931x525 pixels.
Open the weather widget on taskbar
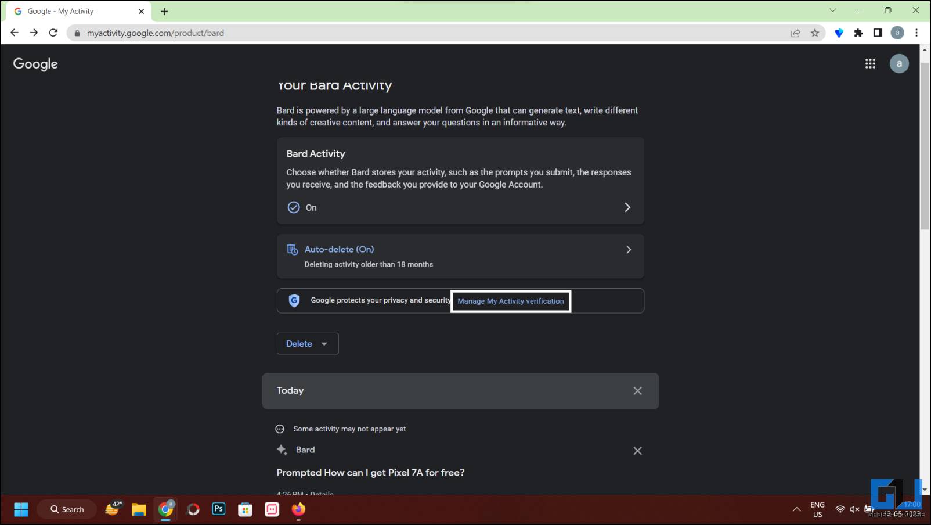[x=113, y=509]
